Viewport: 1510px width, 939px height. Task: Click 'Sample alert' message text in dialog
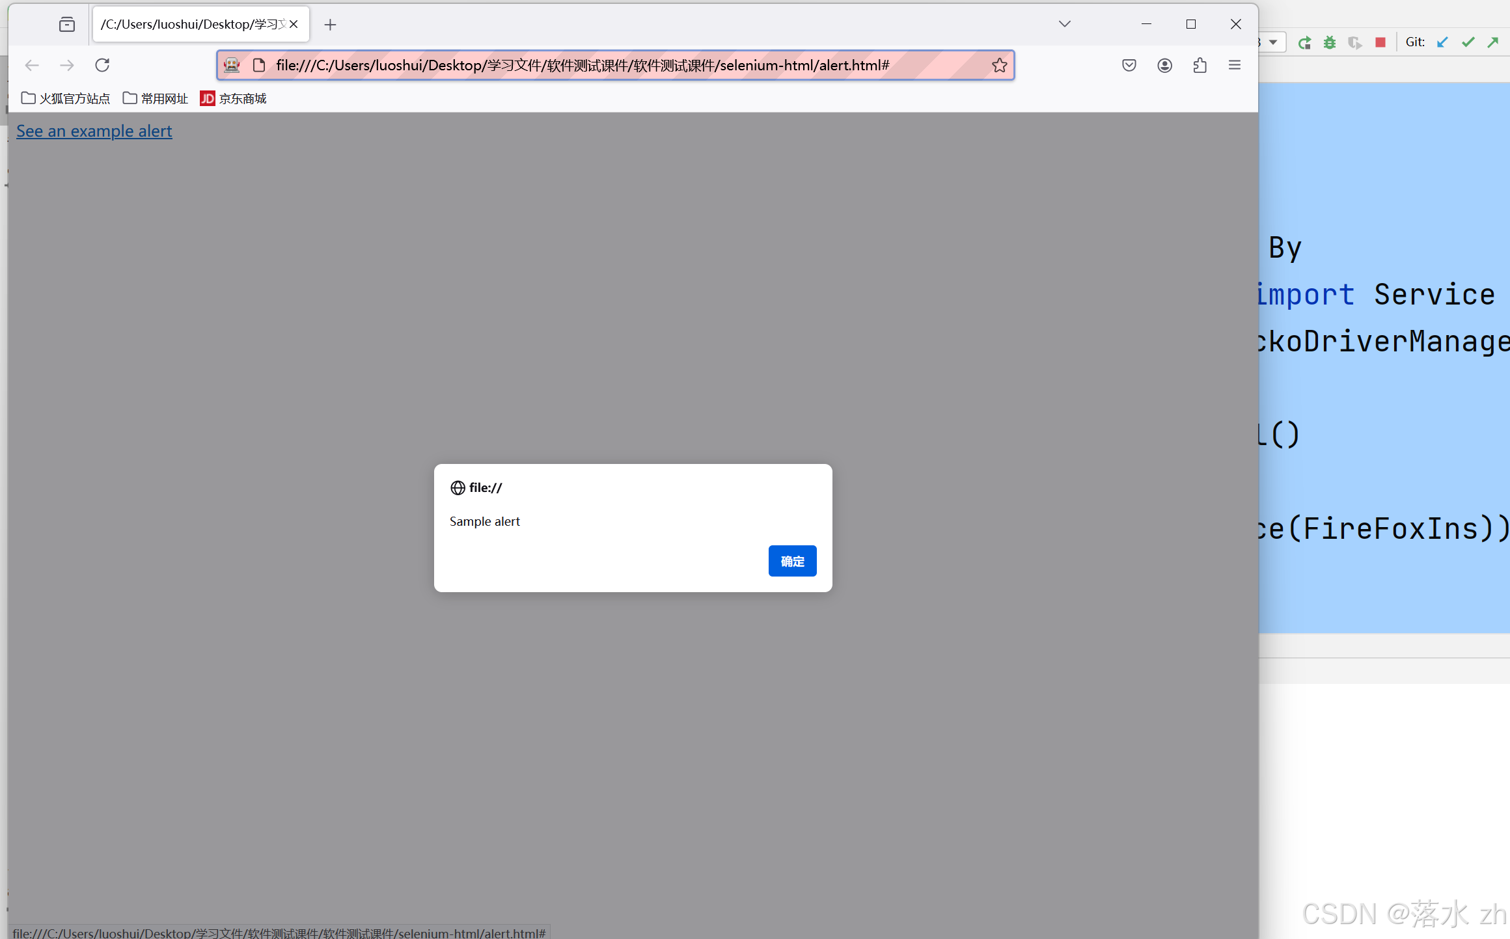[485, 521]
